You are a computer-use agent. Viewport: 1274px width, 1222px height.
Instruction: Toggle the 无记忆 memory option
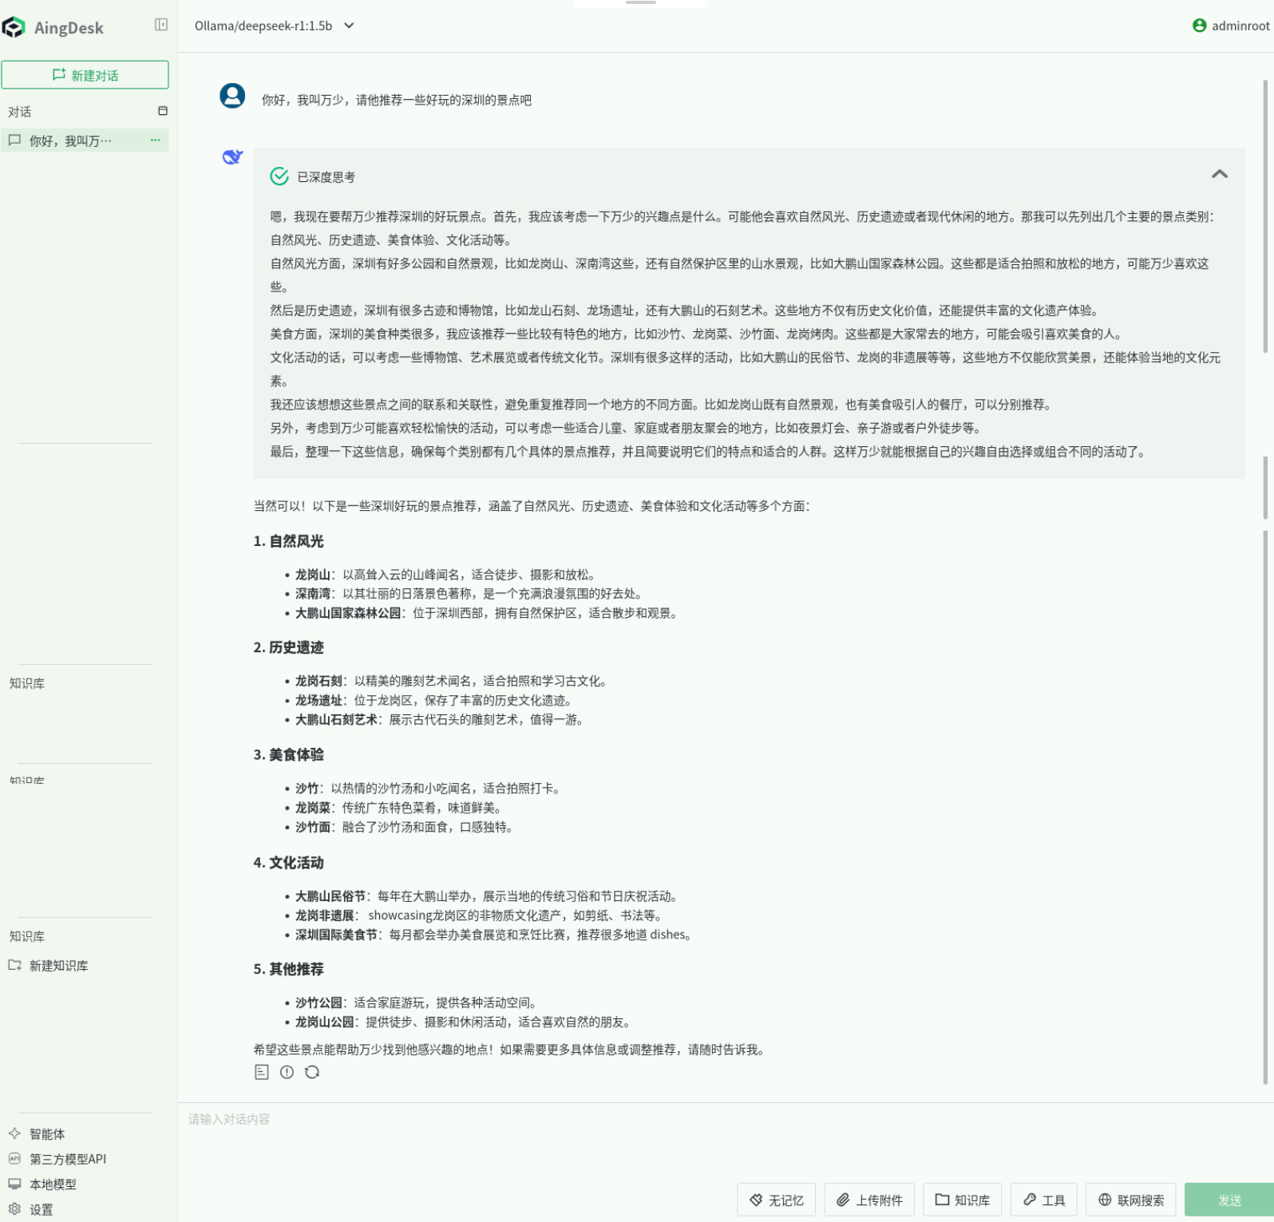tap(776, 1200)
